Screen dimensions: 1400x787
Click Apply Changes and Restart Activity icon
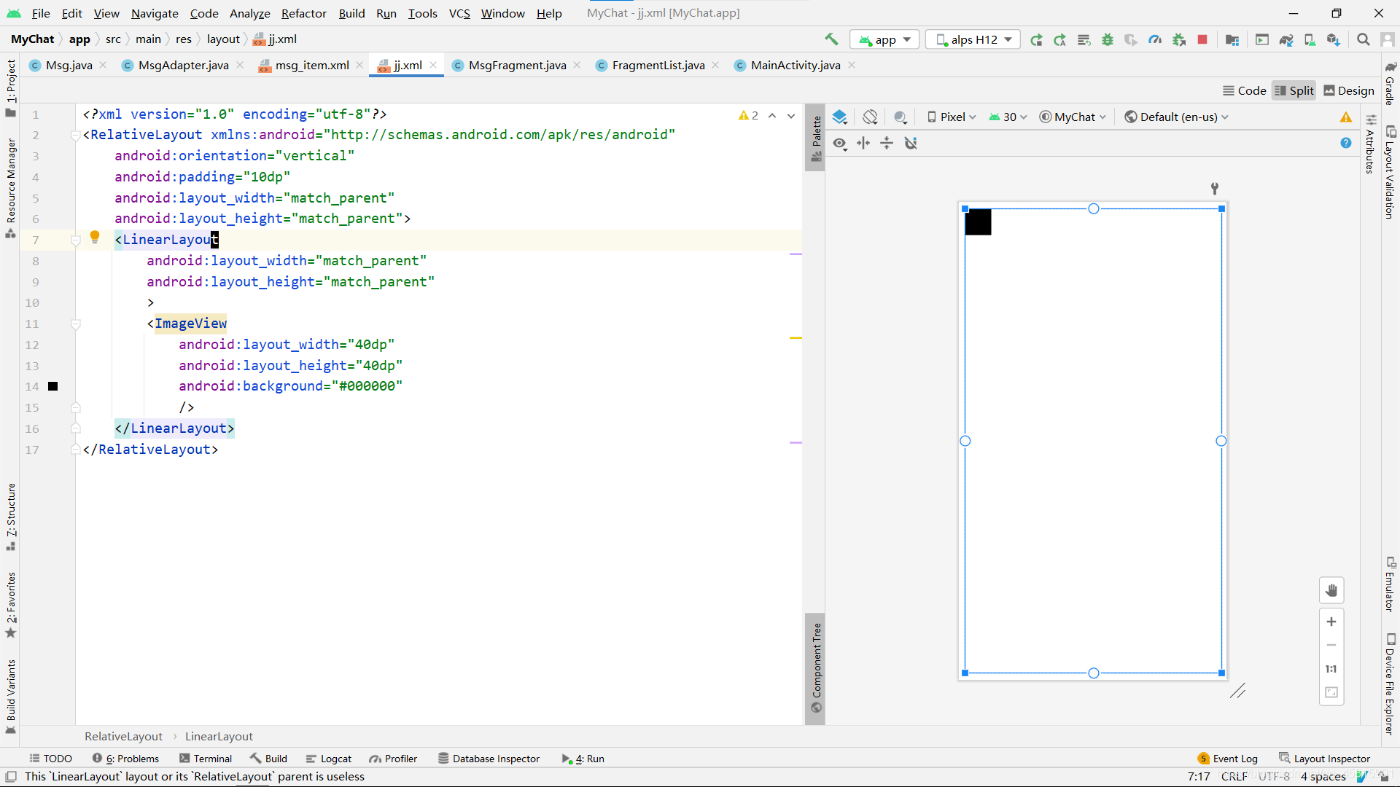tap(1060, 39)
